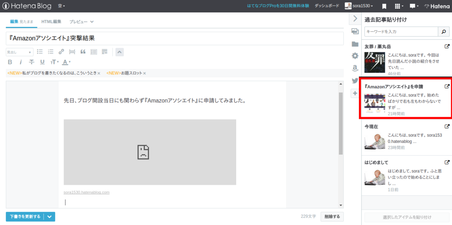The height and width of the screenshot is (225, 452).
Task: Open sora1530 account menu
Action: coord(359,6)
